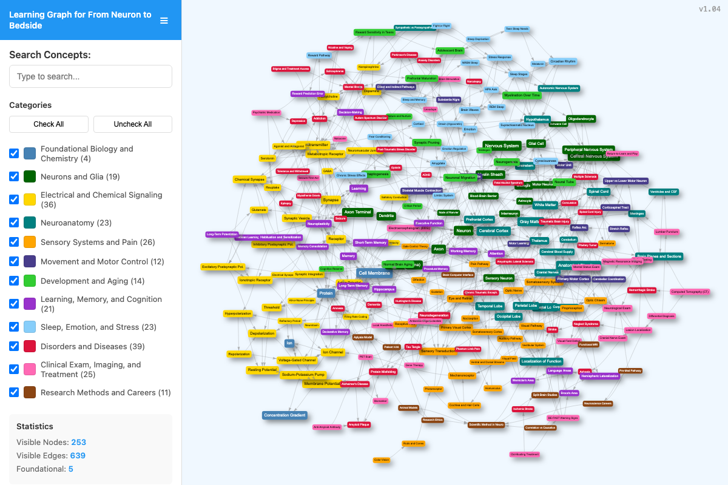Select the Dendrite node
Viewport: 728px width, 485px height.
(386, 215)
